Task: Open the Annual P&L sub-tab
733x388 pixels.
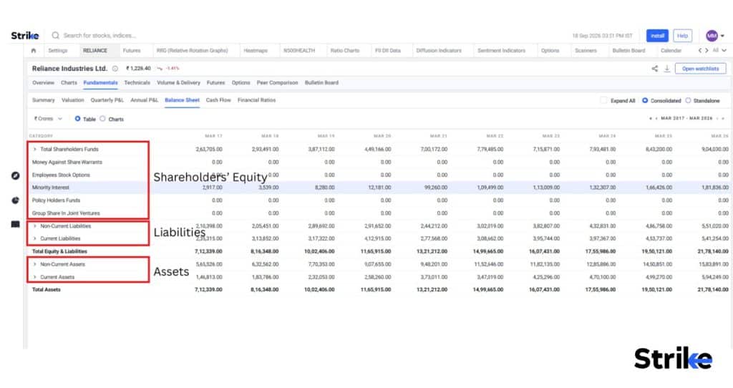Action: pos(144,100)
